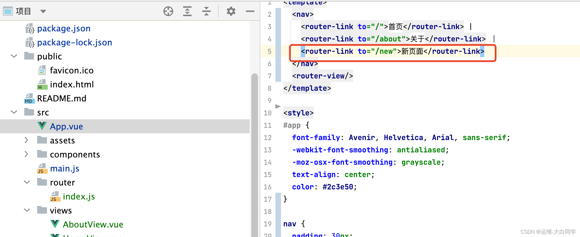Click the <style> tag on line 10
The width and height of the screenshot is (580, 237).
pyautogui.click(x=298, y=113)
